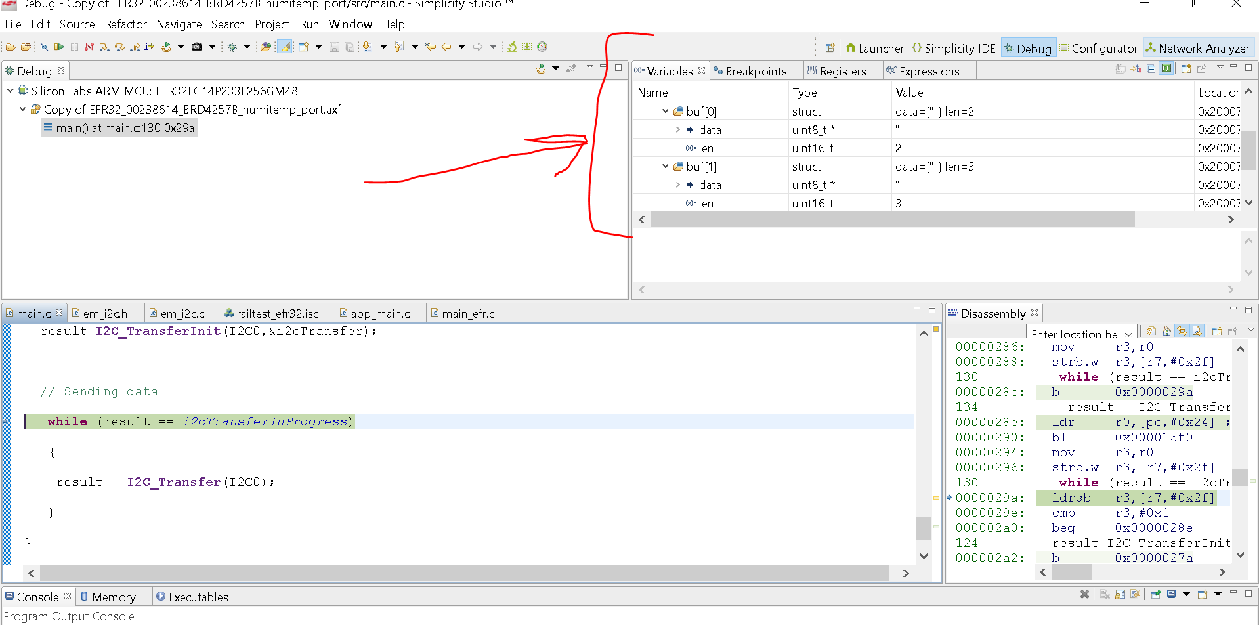Click Disassembly Refresh view icon
1259x625 pixels.
1151,331
